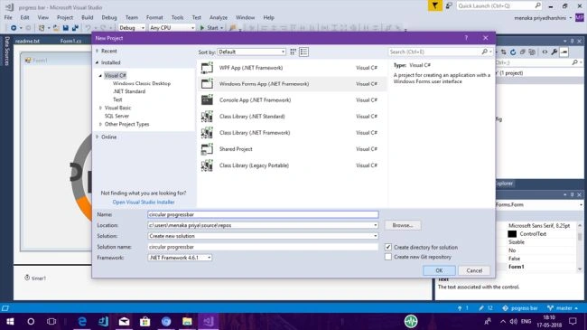Click master branch in status bar
Image resolution: width=587 pixels, height=330 pixels.
[x=563, y=308]
